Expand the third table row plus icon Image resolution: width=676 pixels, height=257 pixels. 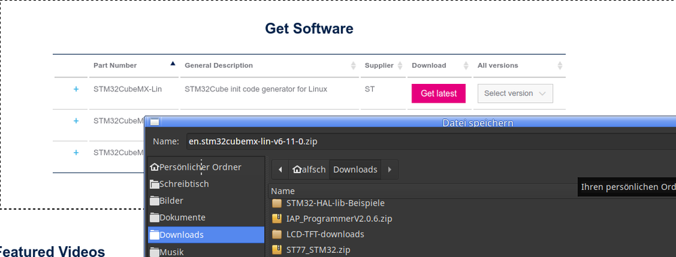(x=76, y=152)
